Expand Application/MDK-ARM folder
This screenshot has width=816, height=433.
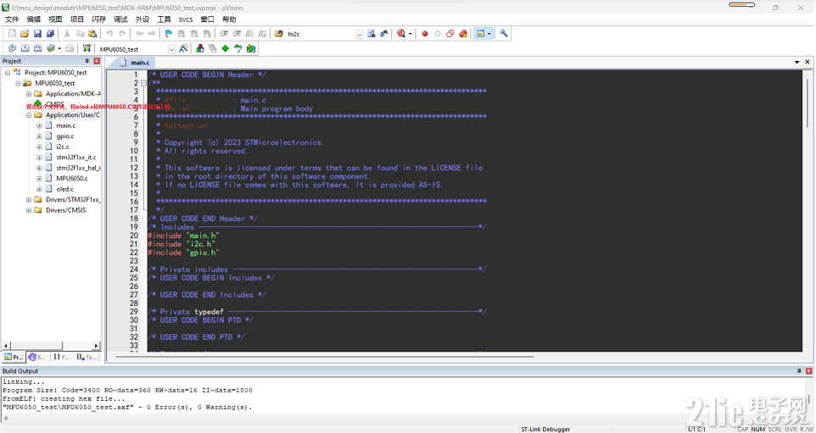coord(29,94)
